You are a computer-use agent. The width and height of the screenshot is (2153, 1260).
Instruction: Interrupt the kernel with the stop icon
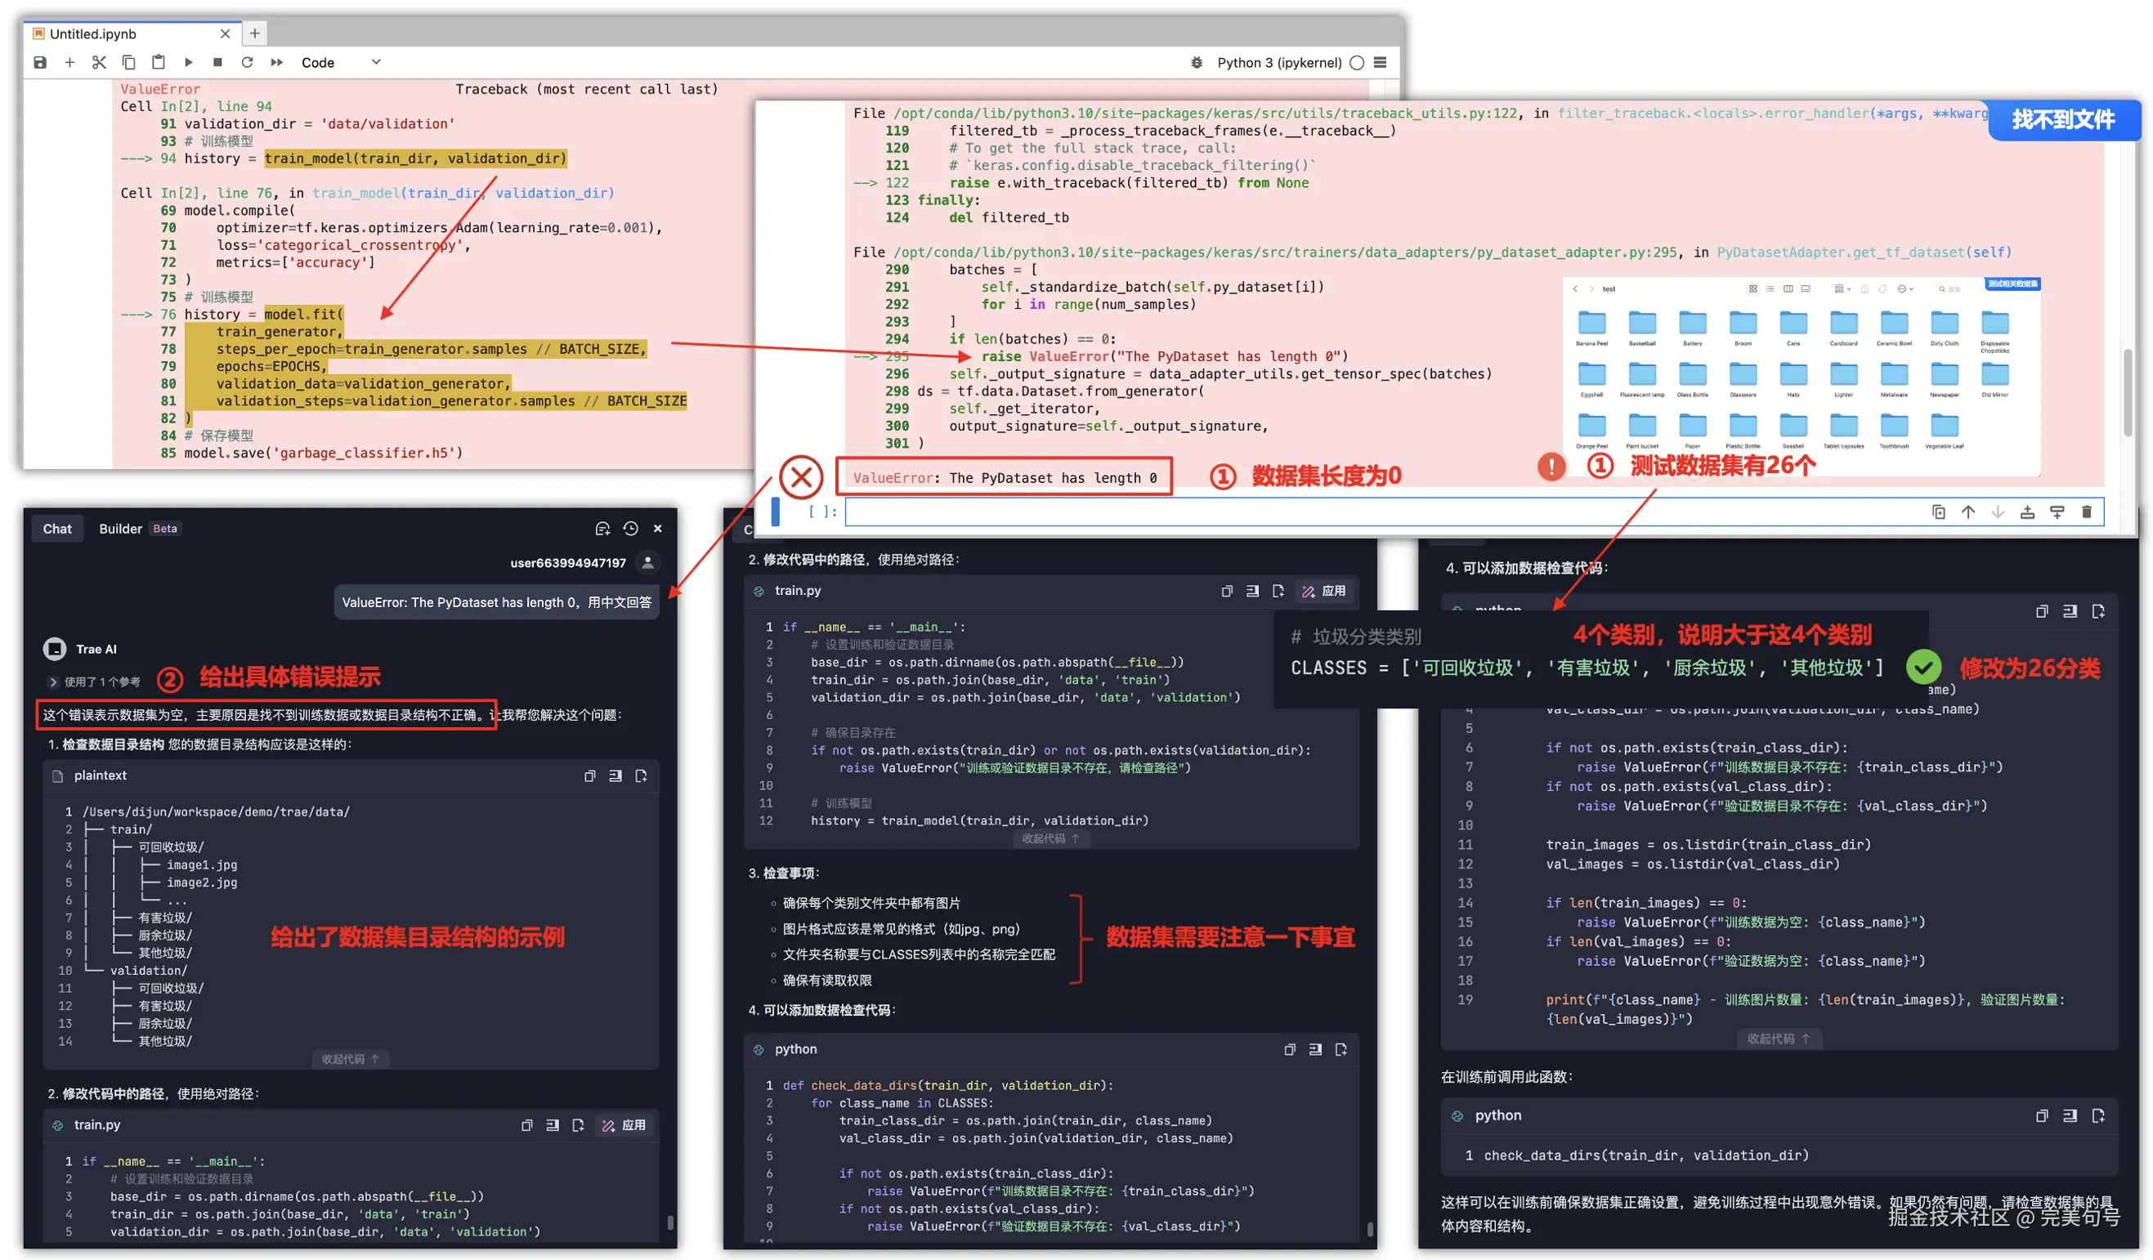[x=218, y=62]
